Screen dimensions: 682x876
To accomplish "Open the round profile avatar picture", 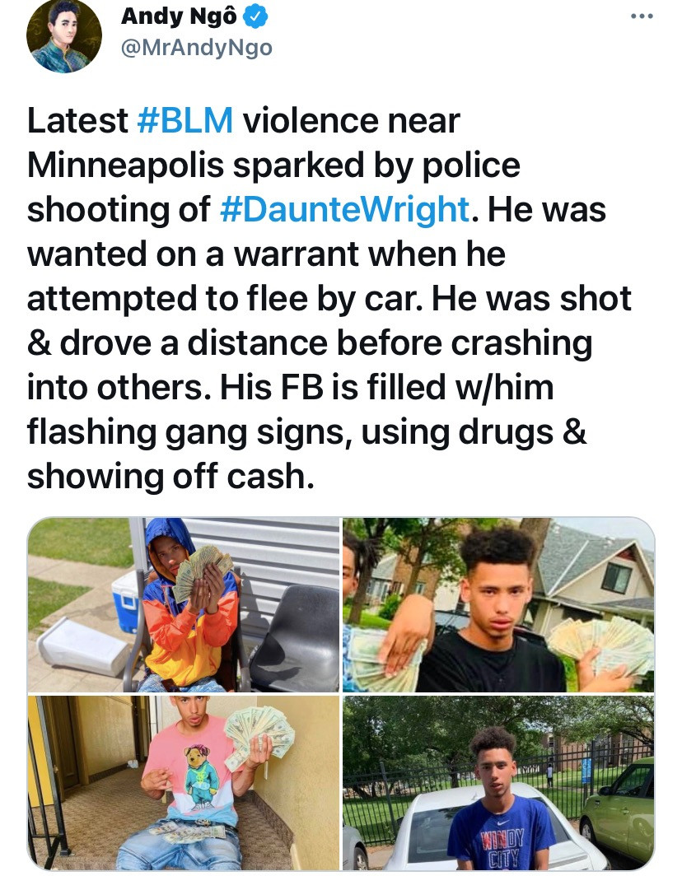I will [x=64, y=35].
